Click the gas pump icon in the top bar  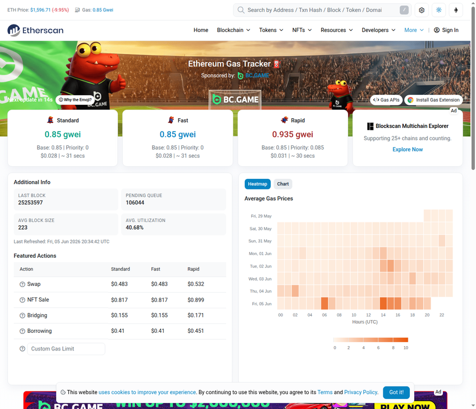[77, 10]
